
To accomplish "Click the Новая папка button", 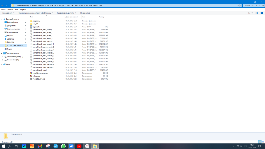I will pyautogui.click(x=85, y=13).
